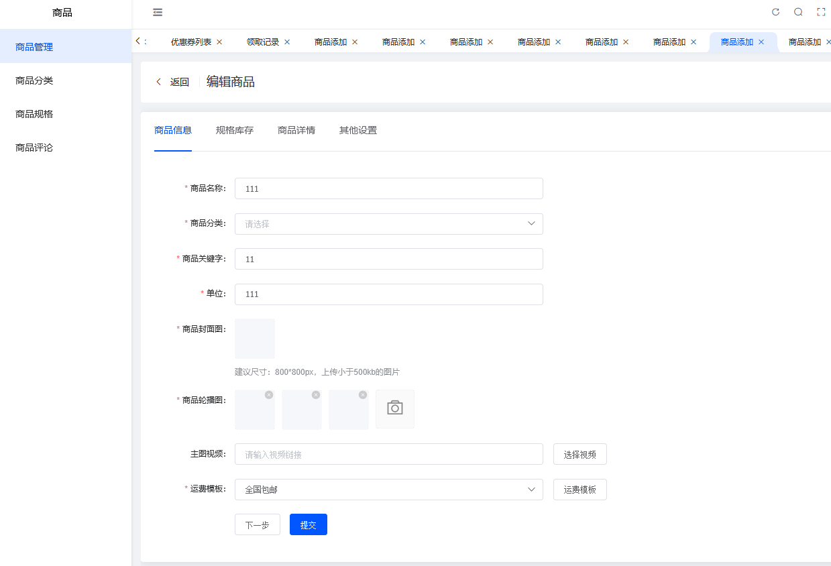Click the 编辑商品 page title
831x566 pixels.
coord(231,82)
